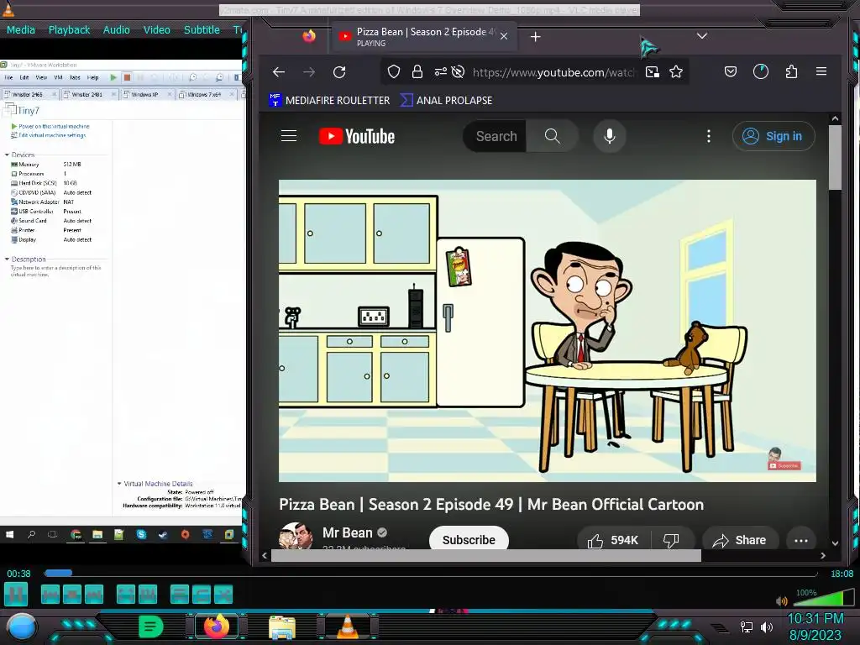Toggle VLC random shuffle

(223, 595)
